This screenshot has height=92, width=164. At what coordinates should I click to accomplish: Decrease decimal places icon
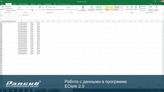(x=77, y=10)
